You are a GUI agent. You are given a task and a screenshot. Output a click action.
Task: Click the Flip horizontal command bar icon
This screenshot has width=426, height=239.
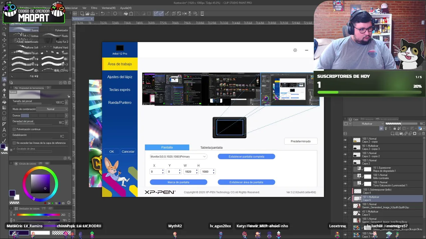(x=184, y=14)
